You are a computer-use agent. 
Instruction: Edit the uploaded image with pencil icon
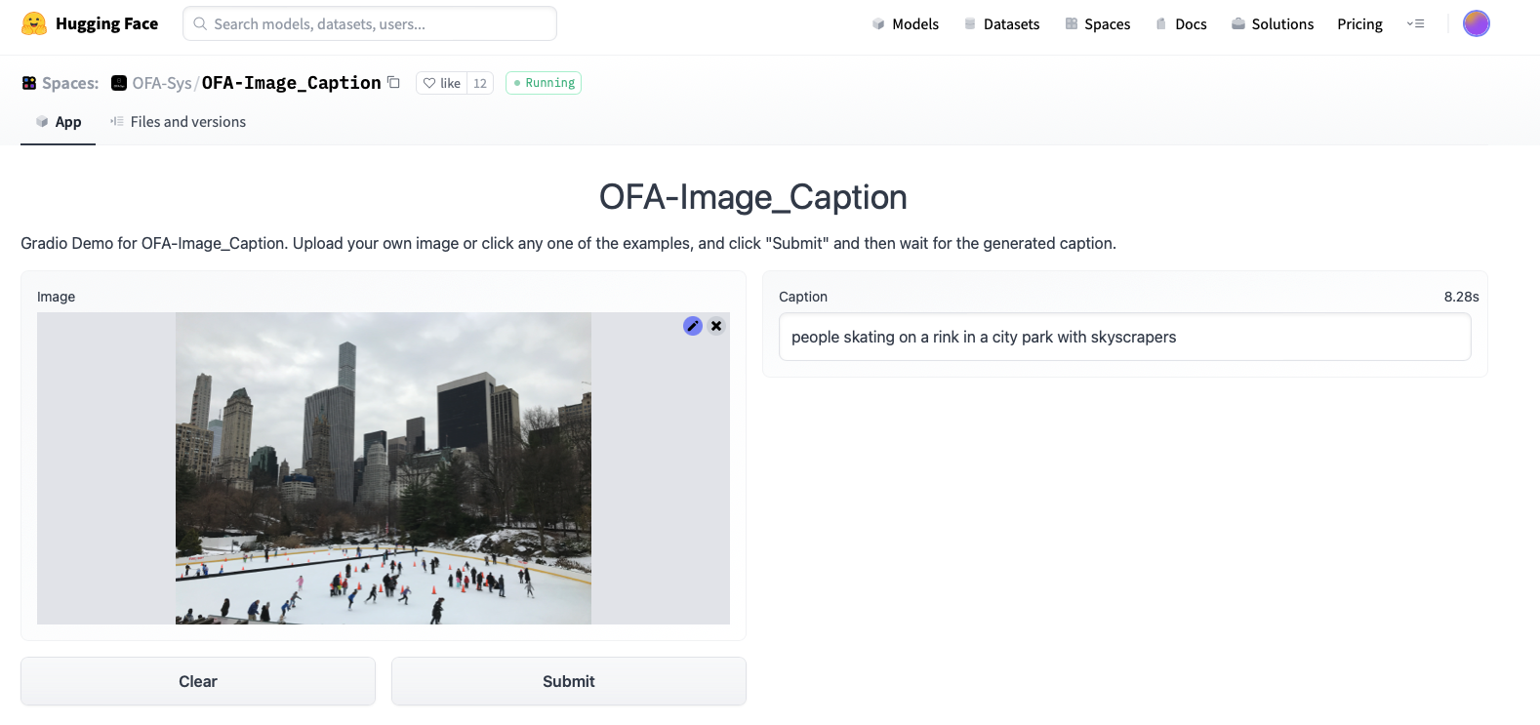[693, 326]
